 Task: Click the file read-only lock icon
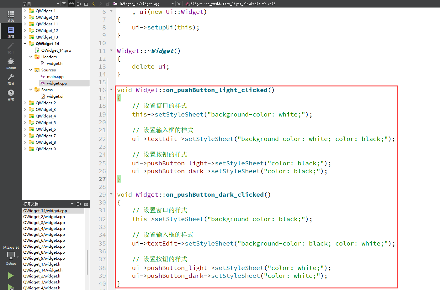tap(108, 4)
